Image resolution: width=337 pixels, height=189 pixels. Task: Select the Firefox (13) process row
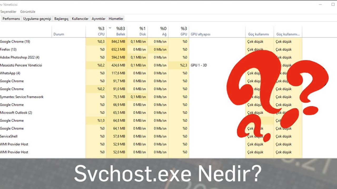click(151, 49)
